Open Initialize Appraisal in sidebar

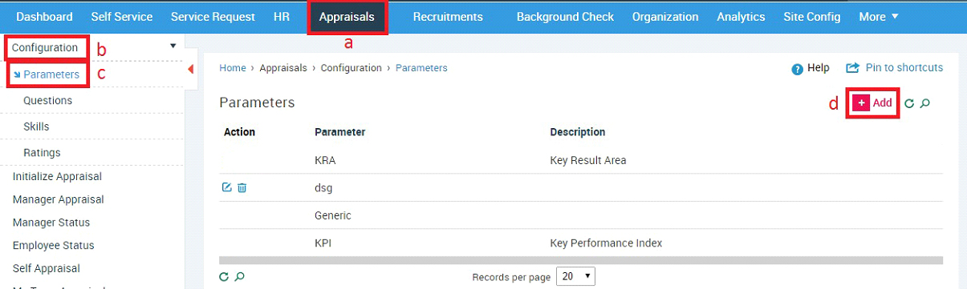click(57, 176)
